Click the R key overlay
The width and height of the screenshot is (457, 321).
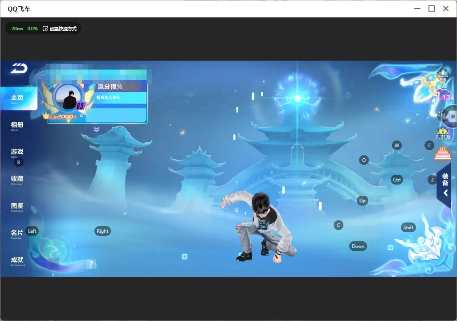point(19,163)
